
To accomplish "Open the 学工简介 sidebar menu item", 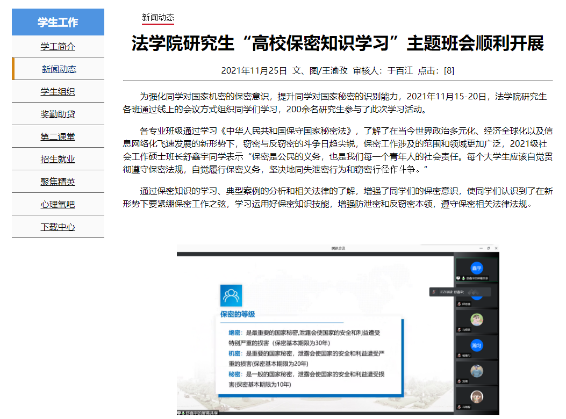I will tap(58, 47).
